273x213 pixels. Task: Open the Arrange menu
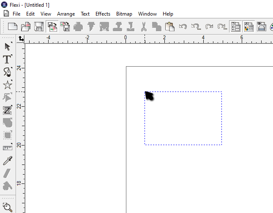coord(66,14)
